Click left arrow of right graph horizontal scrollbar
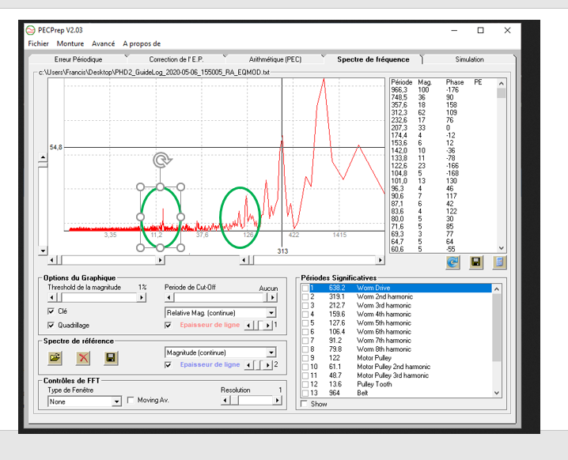The width and height of the screenshot is (568, 460). click(x=244, y=260)
